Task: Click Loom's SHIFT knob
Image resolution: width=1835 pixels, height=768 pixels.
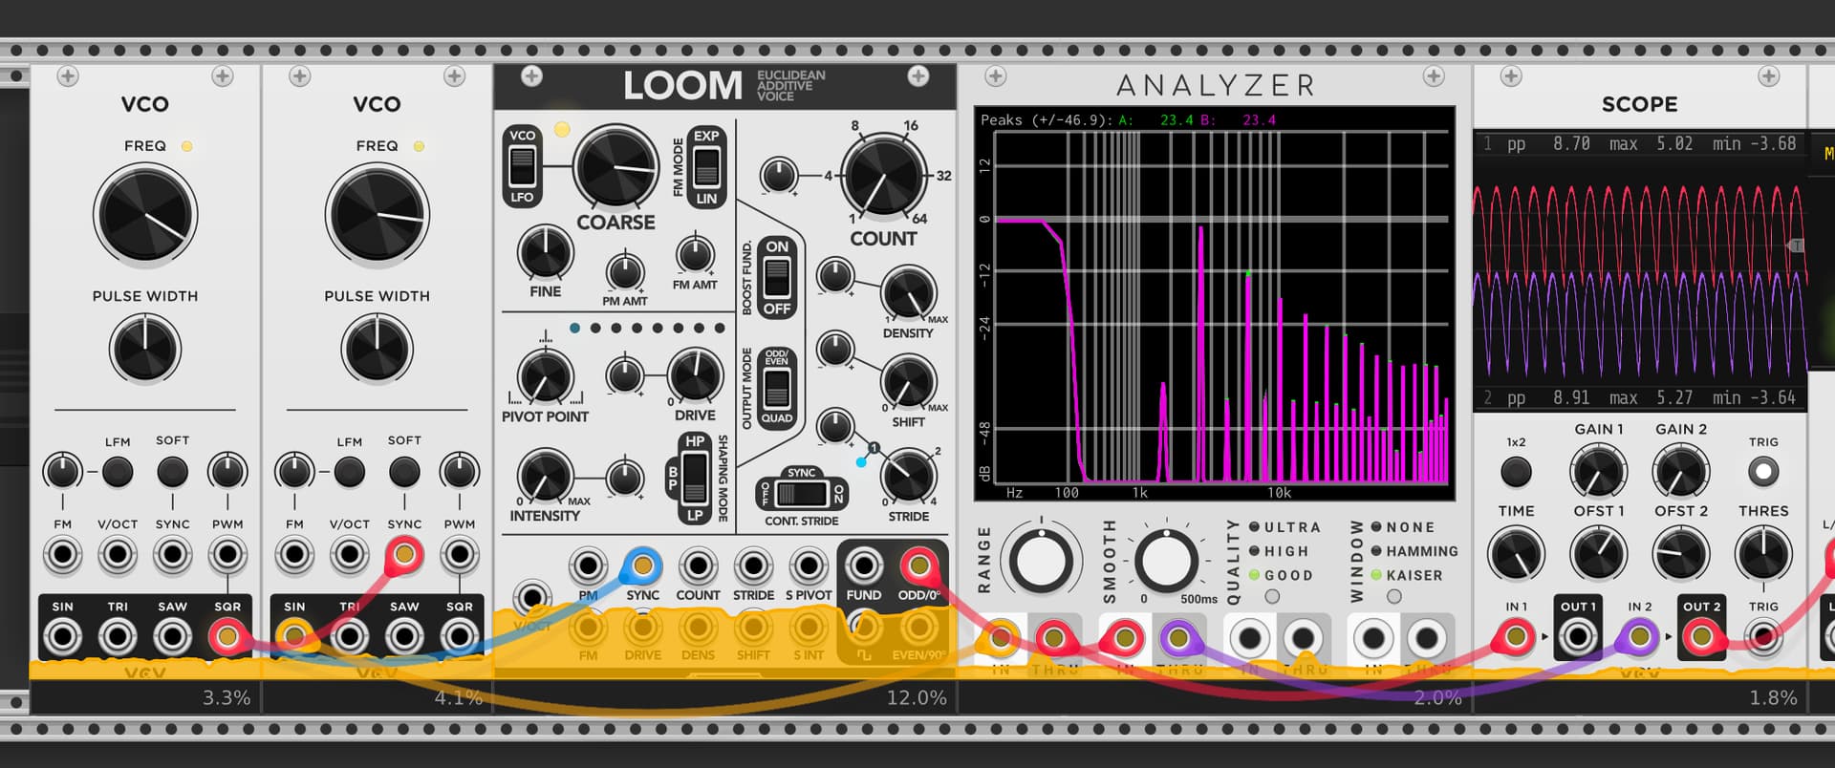Action: pyautogui.click(x=908, y=382)
